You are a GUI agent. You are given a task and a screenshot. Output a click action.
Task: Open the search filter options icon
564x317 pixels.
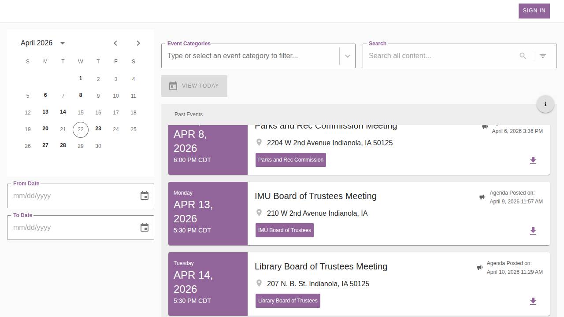pyautogui.click(x=543, y=56)
